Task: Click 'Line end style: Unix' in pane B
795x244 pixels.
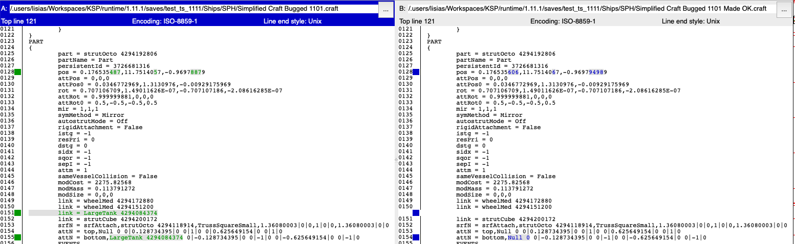Action: (691, 21)
